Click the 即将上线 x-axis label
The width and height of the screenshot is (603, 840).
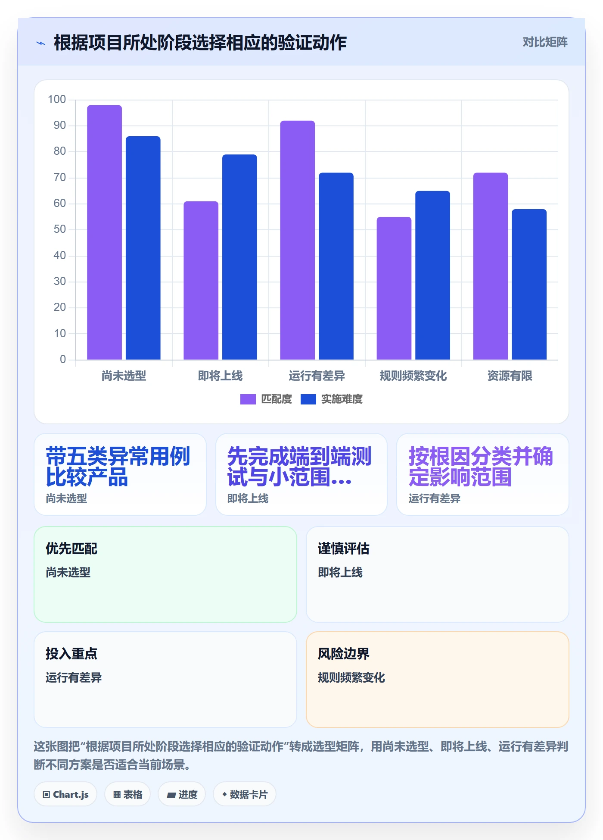(x=220, y=376)
